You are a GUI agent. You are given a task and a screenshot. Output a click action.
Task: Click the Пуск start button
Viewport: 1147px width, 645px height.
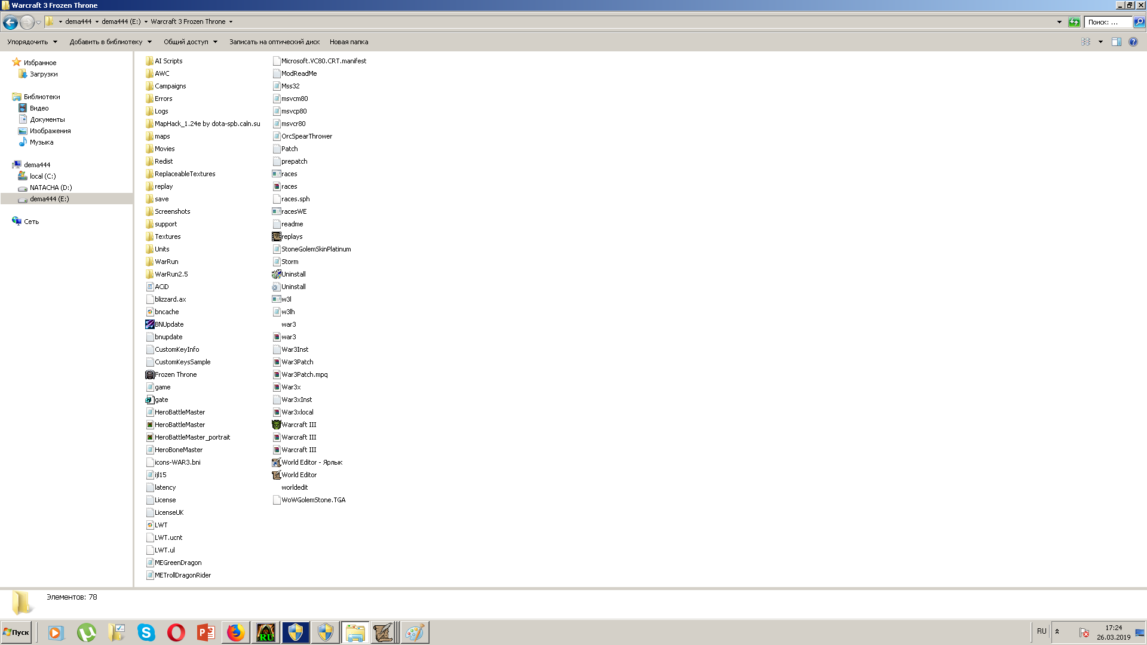click(x=16, y=632)
